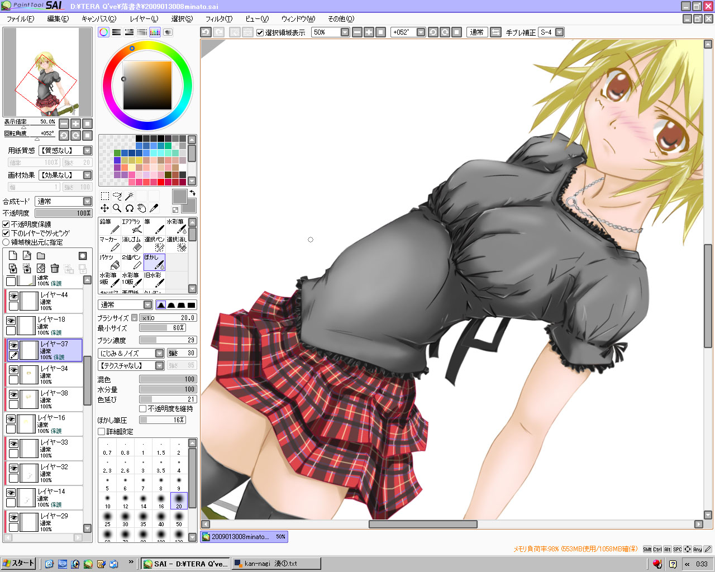Open the ウィンドウ(W) menu
715x572 pixels.
298,19
